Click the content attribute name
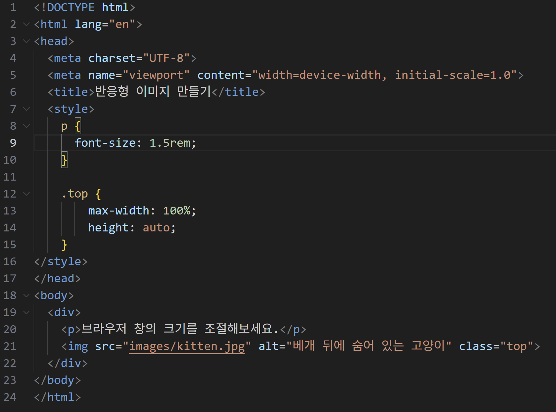The image size is (556, 412). [221, 75]
